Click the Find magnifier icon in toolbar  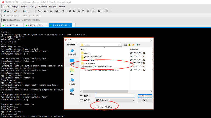click(x=40, y=11)
